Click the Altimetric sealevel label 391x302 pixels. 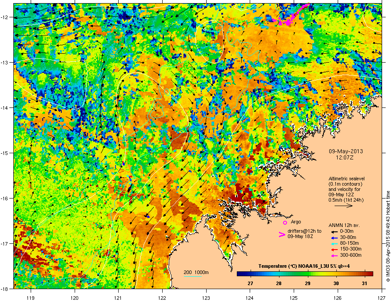pyautogui.click(x=347, y=179)
